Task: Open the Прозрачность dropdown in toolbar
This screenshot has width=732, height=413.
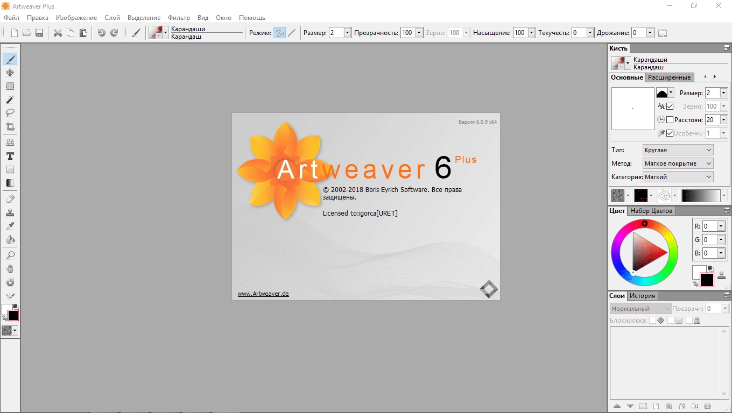Action: [419, 33]
